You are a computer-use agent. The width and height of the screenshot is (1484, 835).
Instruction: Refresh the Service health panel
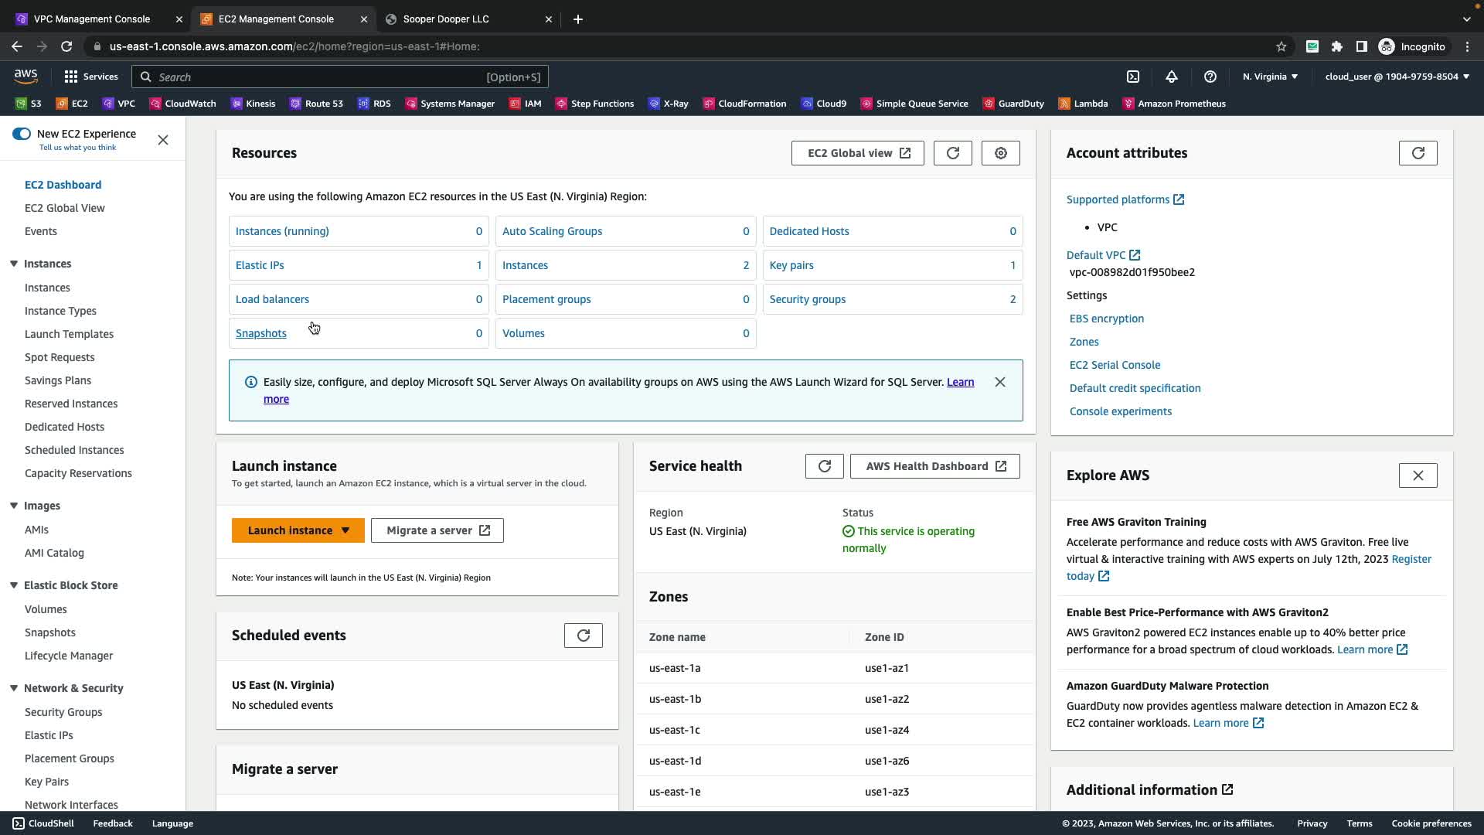[824, 466]
